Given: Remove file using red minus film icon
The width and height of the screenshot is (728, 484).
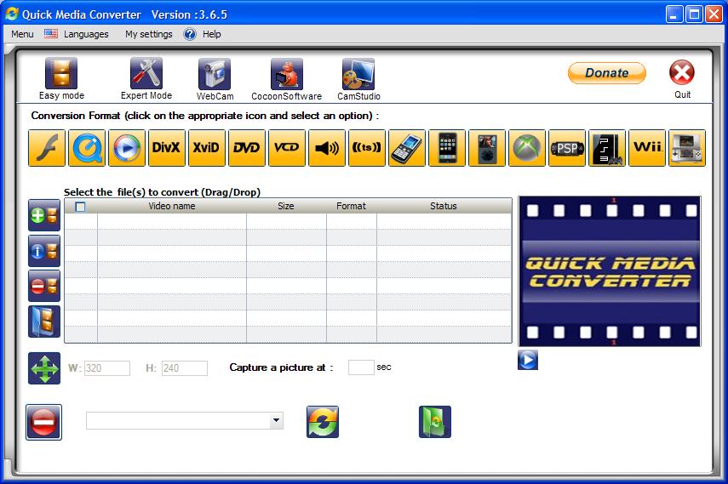Looking at the screenshot, I should 44,286.
